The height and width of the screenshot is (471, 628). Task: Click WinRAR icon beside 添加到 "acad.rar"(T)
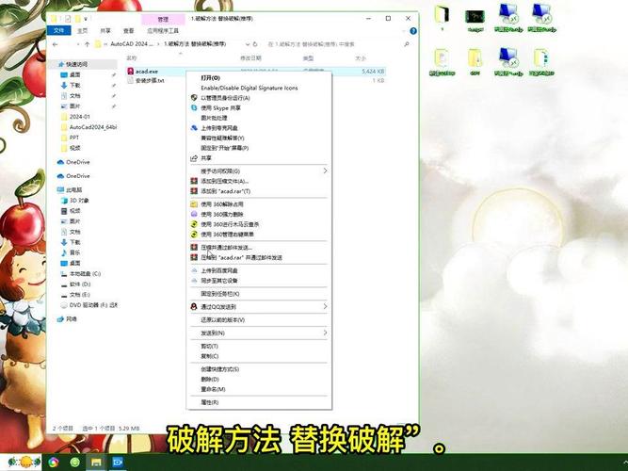[x=194, y=191]
